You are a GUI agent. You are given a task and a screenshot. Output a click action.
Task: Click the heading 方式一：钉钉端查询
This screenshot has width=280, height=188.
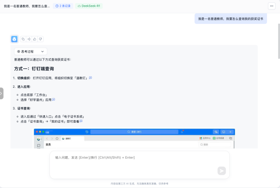point(34,69)
